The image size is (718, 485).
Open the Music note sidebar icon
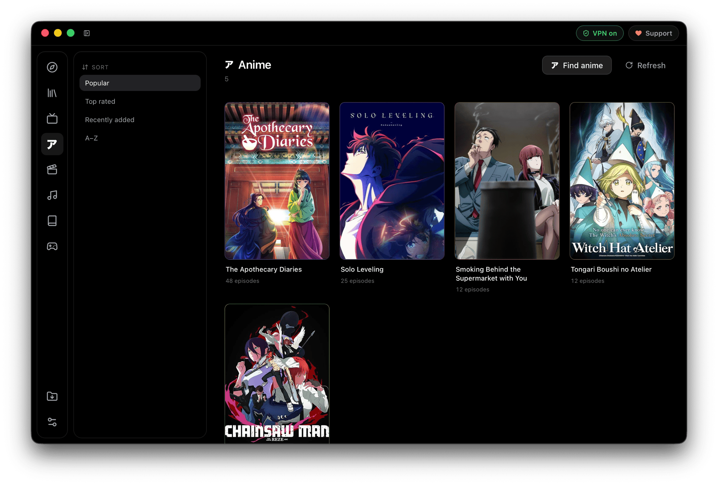[x=52, y=195]
